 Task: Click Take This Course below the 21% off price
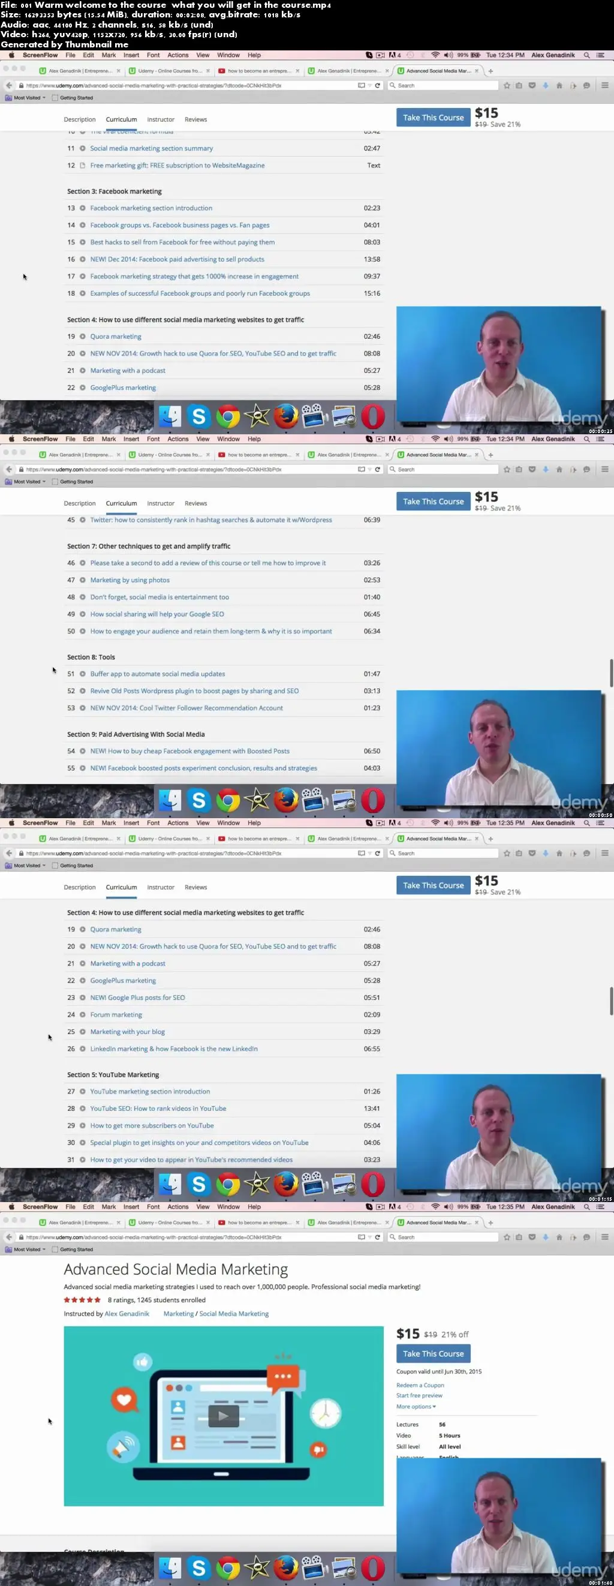pos(433,1353)
